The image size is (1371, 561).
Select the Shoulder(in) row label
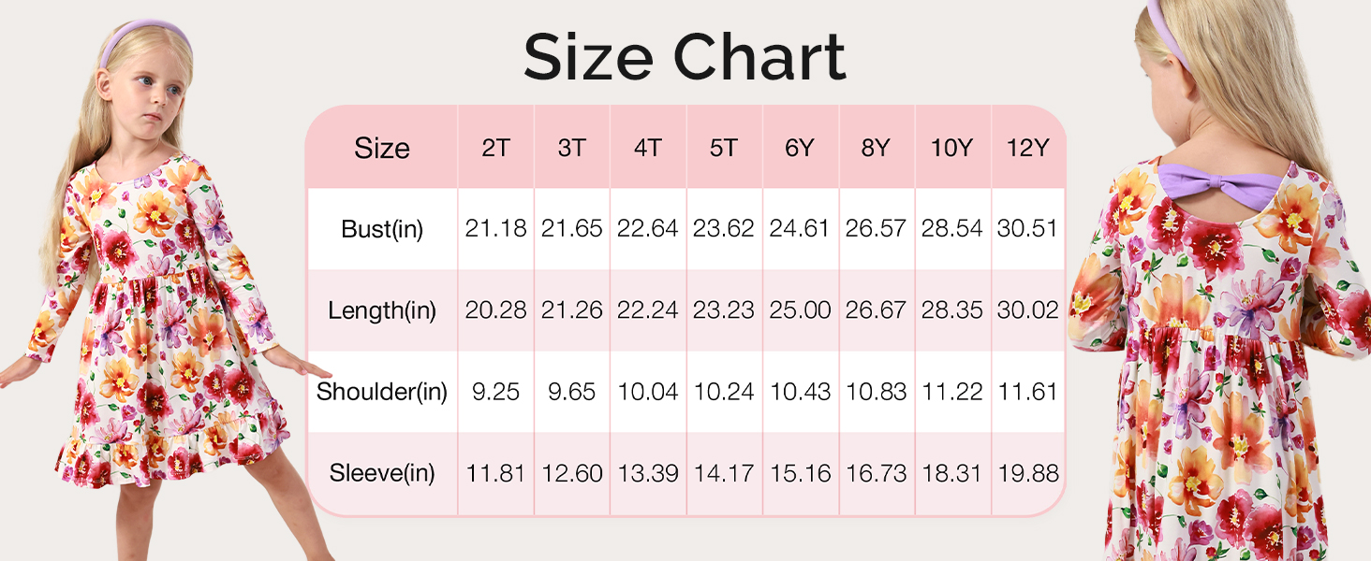click(382, 392)
